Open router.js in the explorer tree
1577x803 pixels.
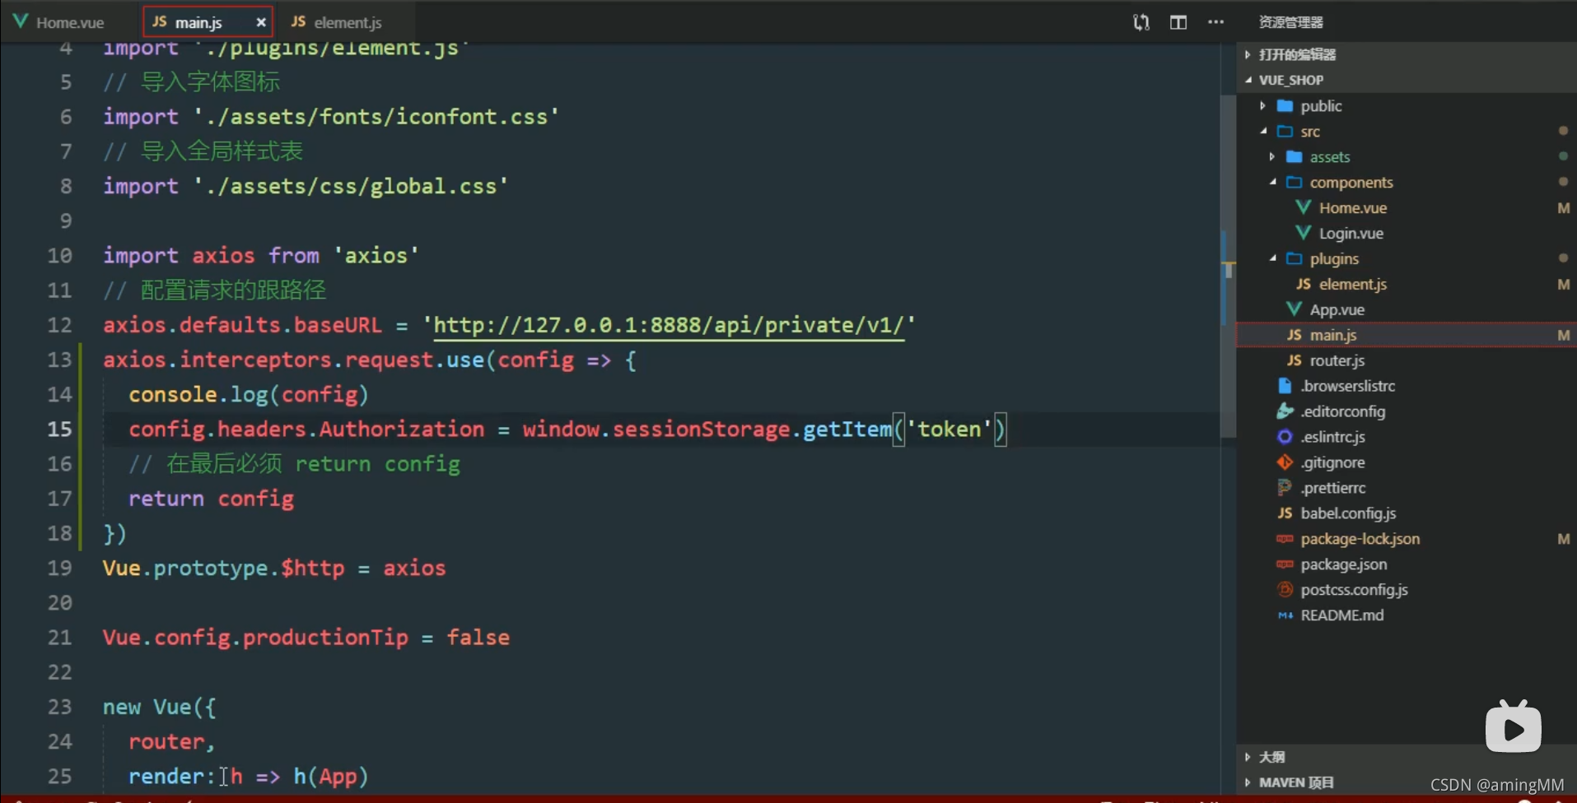point(1337,361)
